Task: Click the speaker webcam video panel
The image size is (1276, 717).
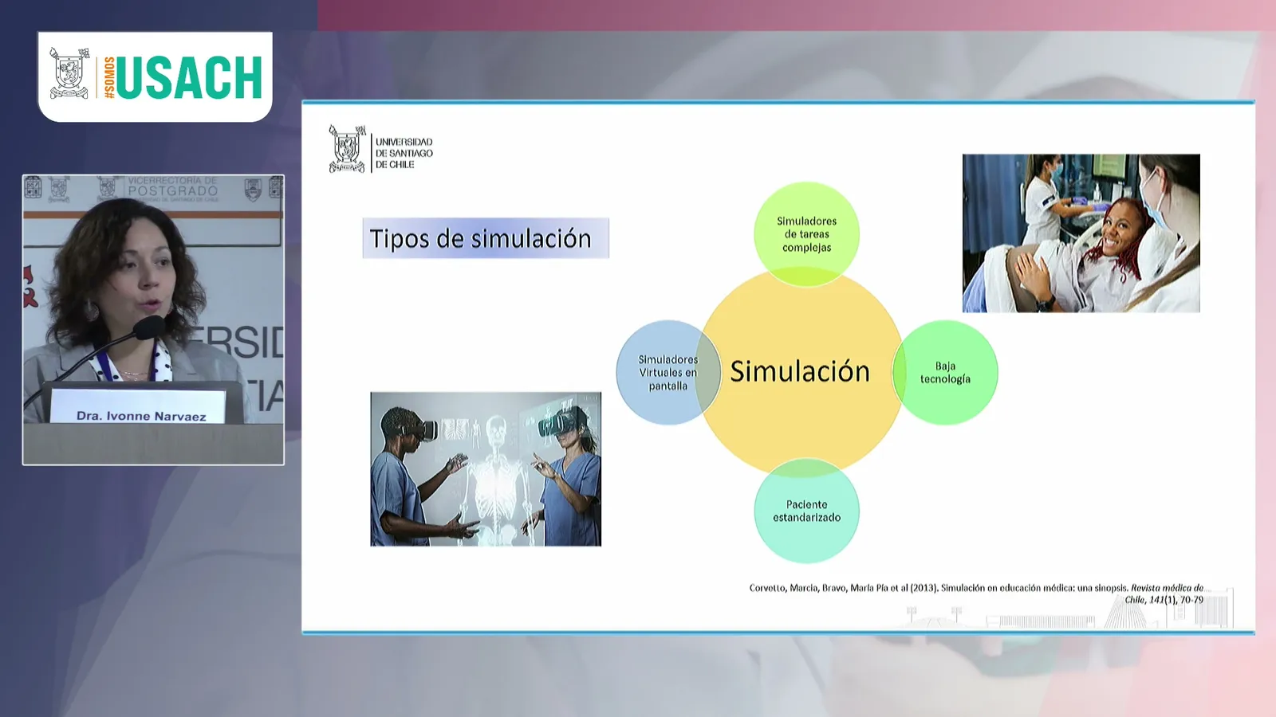Action: [x=153, y=319]
